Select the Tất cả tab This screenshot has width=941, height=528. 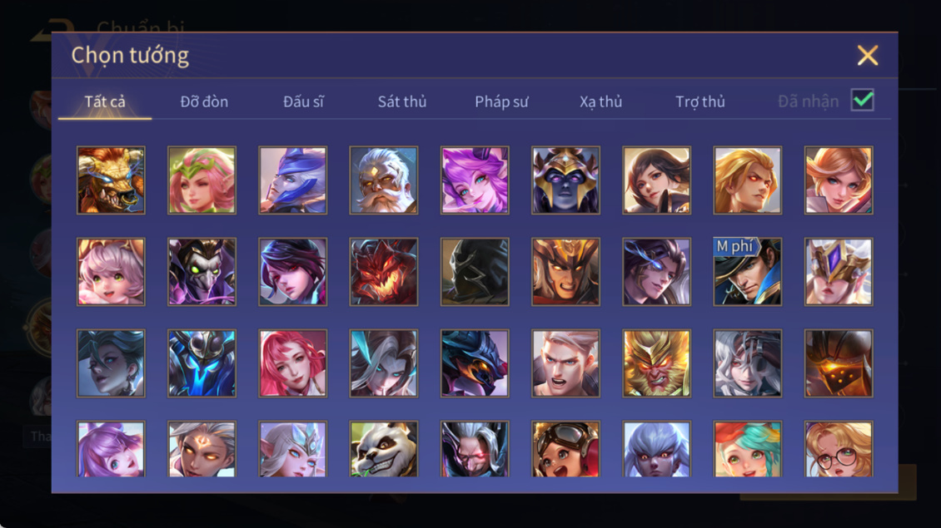pos(105,101)
